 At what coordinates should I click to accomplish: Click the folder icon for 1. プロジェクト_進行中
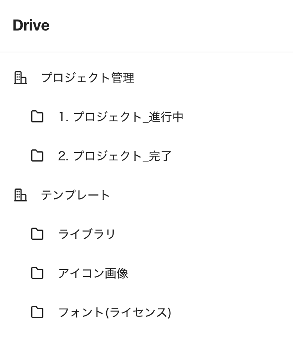[37, 117]
